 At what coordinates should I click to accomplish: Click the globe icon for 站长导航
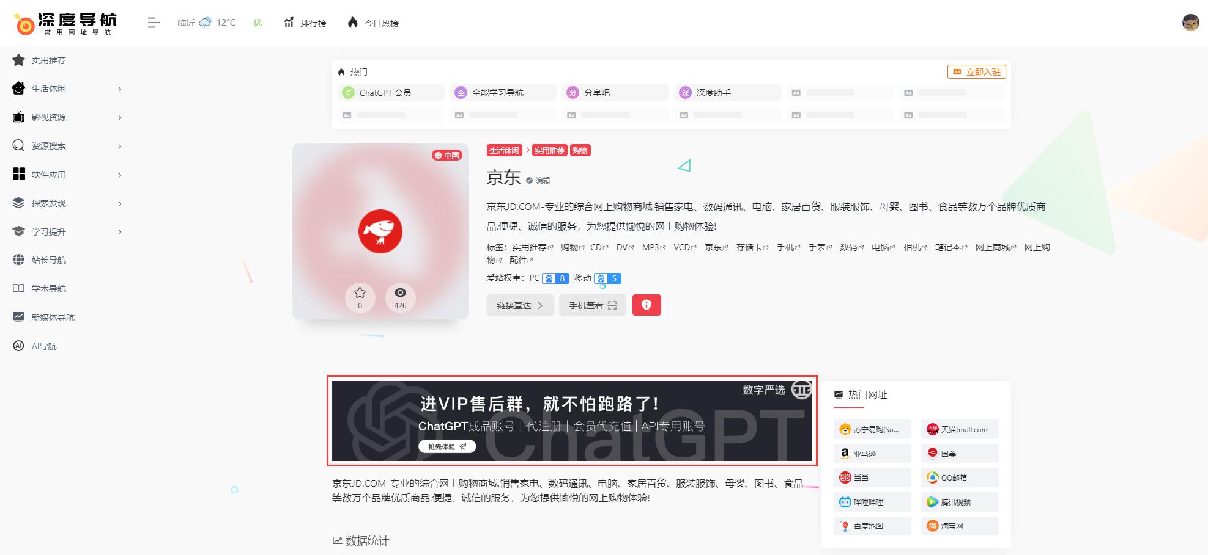click(18, 259)
